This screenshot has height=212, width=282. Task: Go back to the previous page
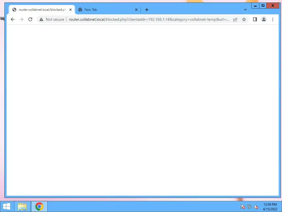[13, 19]
